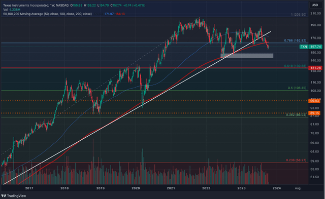Click the low price value 154.70
The image size is (325, 199).
tap(104, 6)
